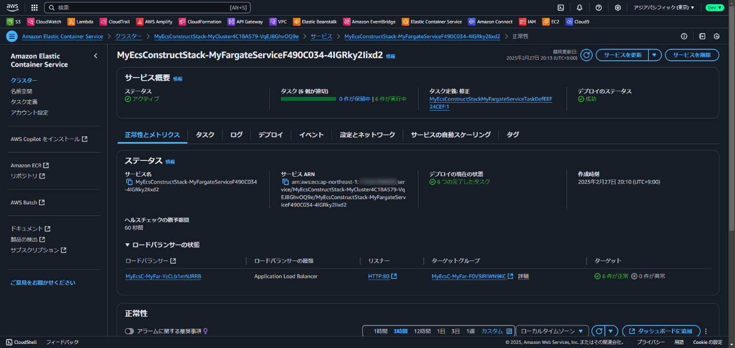
Task: Add metrics to dashboard button
Action: click(661, 331)
